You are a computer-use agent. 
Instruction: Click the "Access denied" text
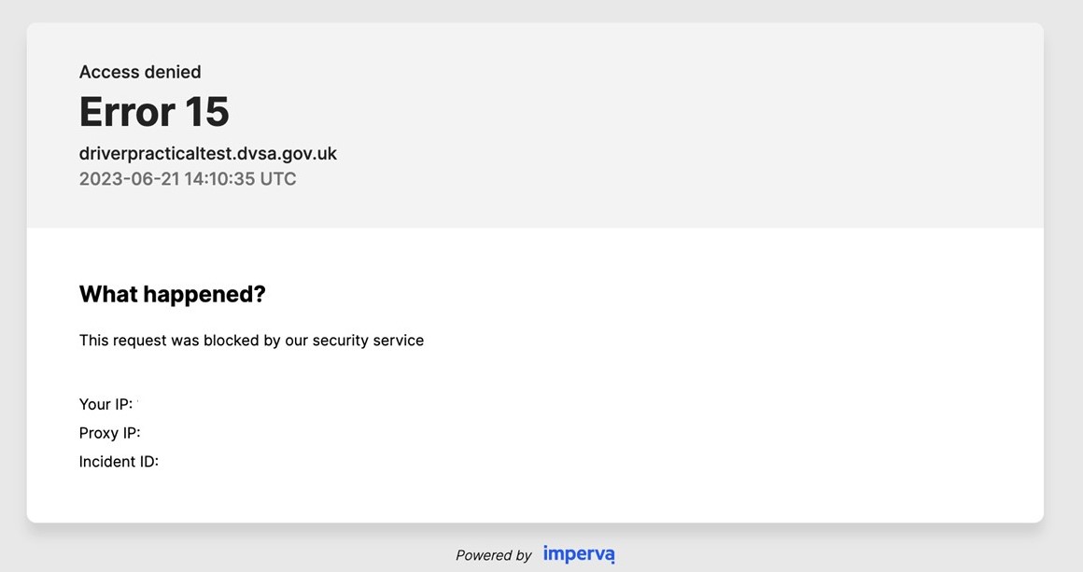[x=140, y=72]
